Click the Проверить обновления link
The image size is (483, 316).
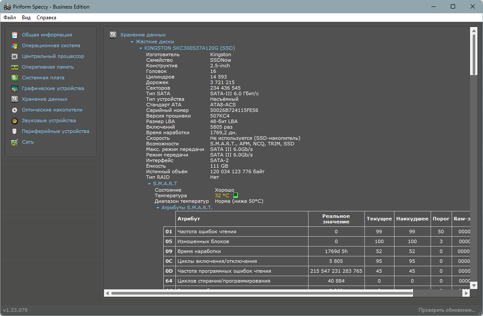[446, 310]
